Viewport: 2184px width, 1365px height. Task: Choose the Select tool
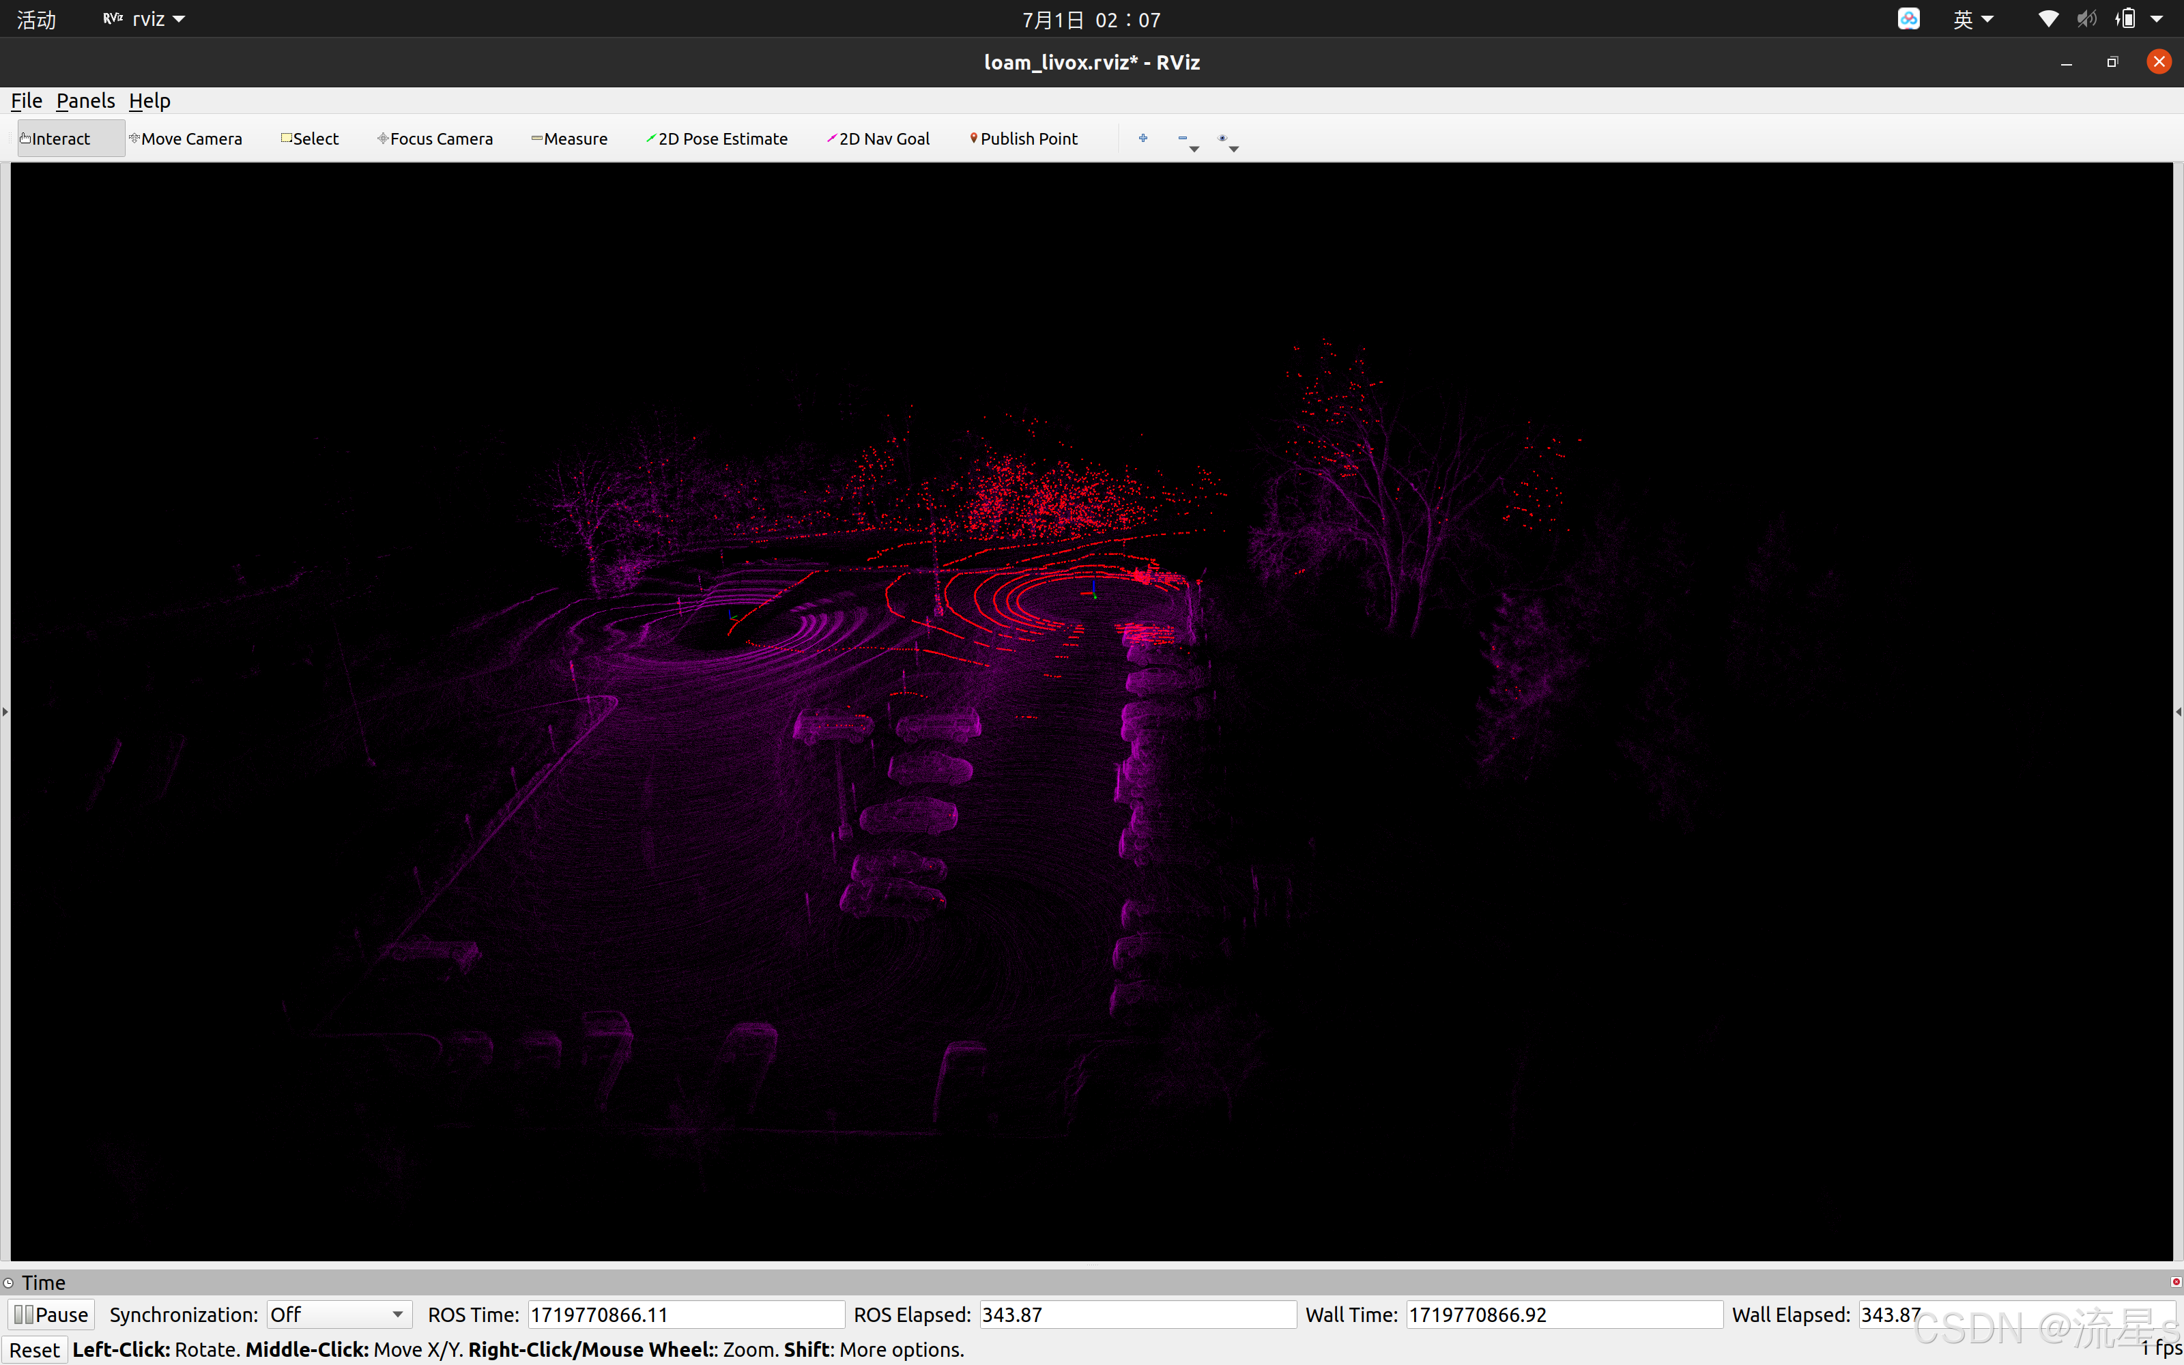click(x=310, y=138)
